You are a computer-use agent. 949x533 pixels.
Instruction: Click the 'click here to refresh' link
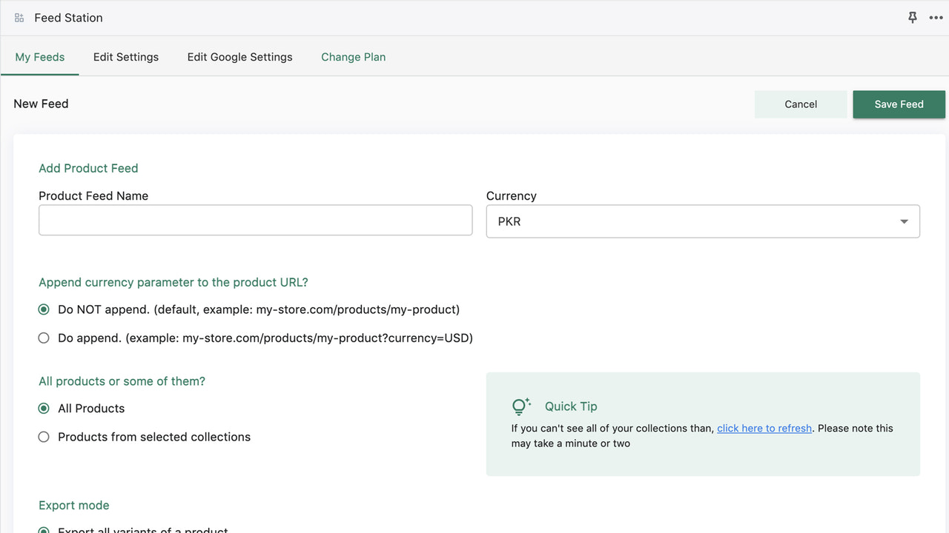[x=764, y=428]
